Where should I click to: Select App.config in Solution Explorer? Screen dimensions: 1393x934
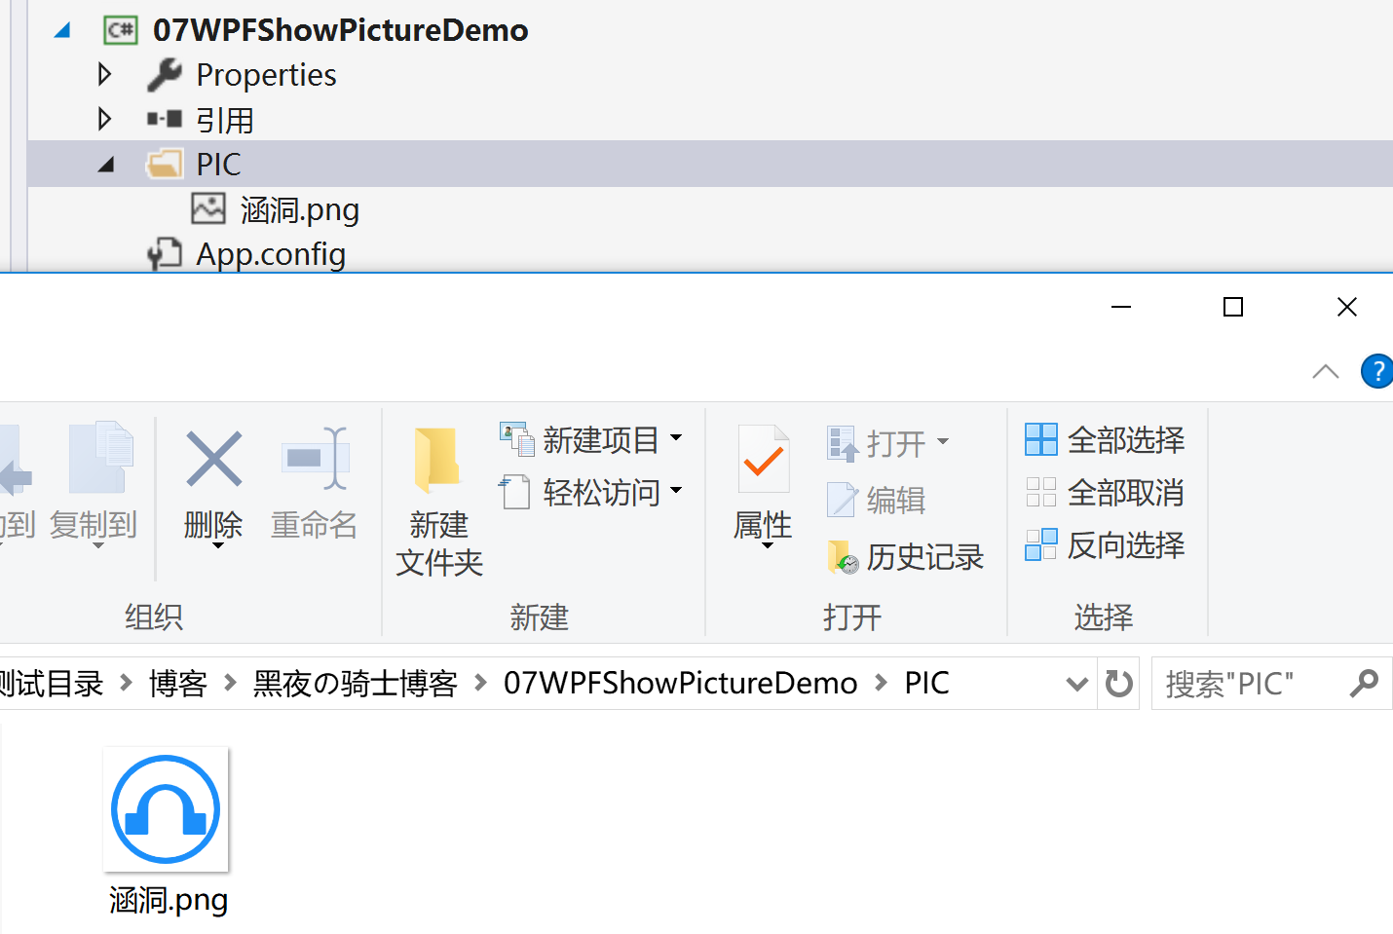pos(272,253)
